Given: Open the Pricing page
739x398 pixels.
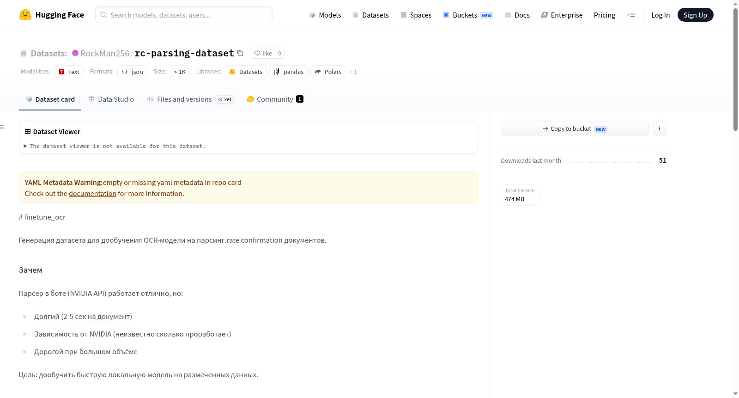Looking at the screenshot, I should click(605, 15).
